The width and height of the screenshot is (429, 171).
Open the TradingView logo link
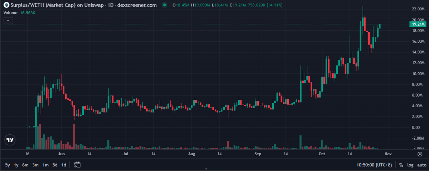click(x=10, y=140)
